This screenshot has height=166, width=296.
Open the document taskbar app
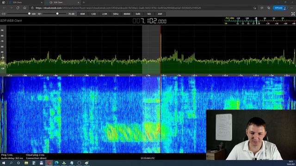point(72,163)
